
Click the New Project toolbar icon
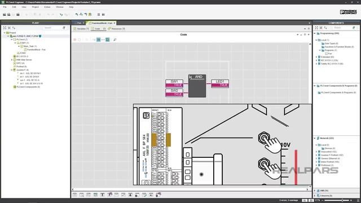[x=5, y=15]
